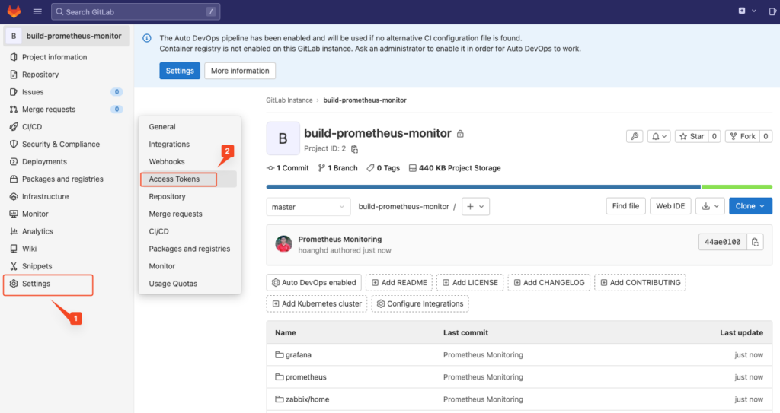Click the Security & Compliance shield icon
The width and height of the screenshot is (780, 413).
pyautogui.click(x=14, y=144)
